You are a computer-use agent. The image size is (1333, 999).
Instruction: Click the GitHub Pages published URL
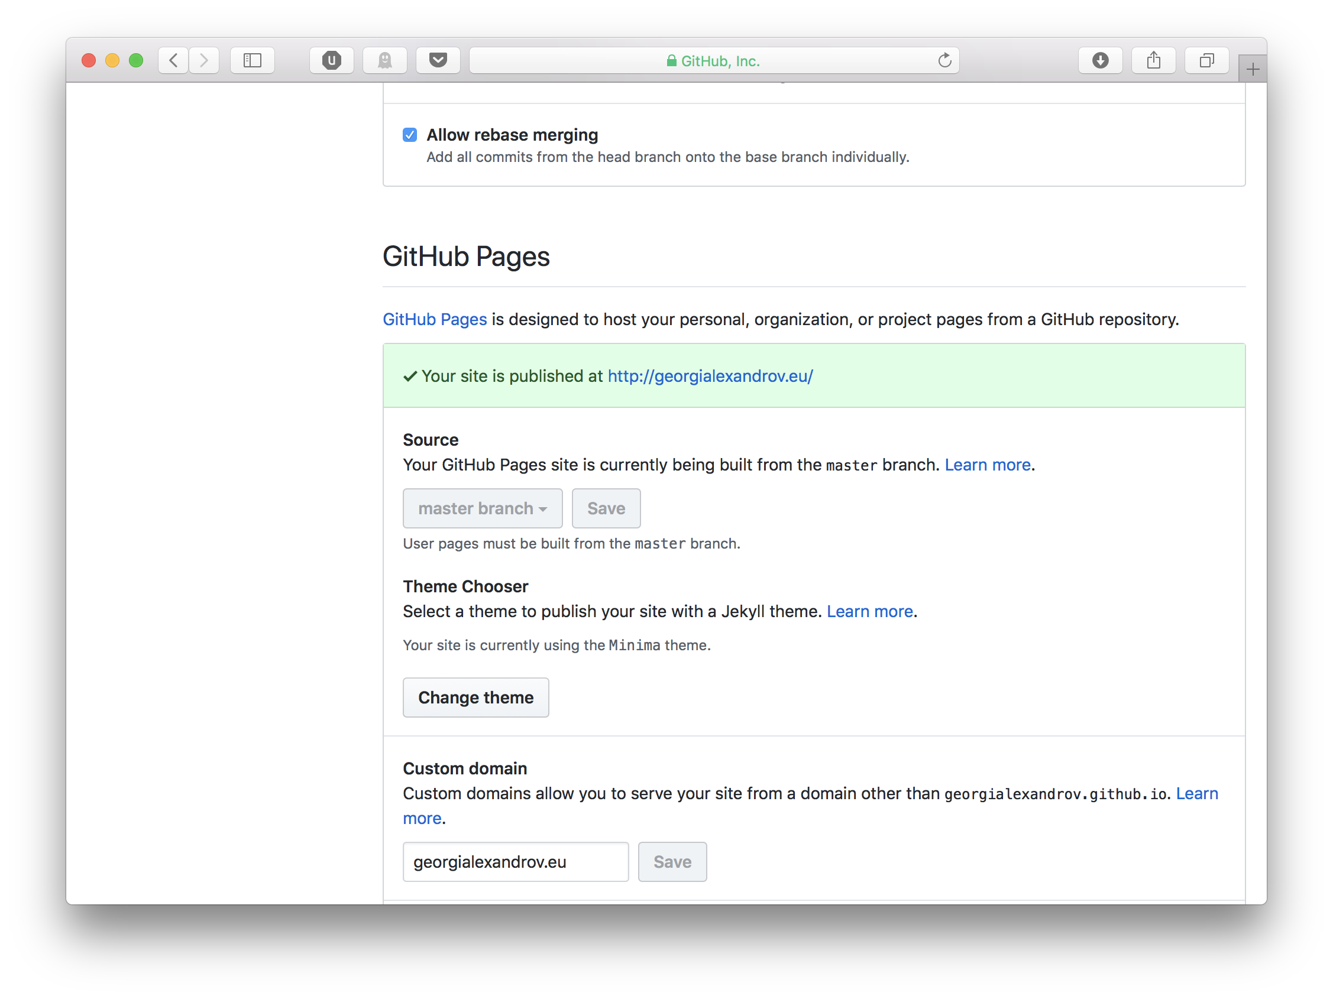coord(708,375)
